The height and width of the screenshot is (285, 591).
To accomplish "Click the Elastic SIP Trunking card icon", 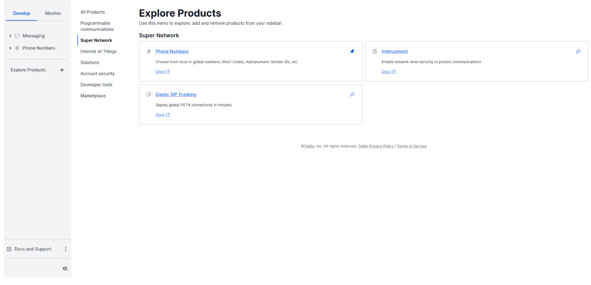I will pyautogui.click(x=149, y=95).
